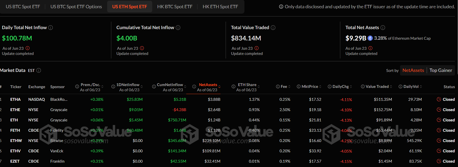Click Closed status in ETHE row

coord(449,110)
